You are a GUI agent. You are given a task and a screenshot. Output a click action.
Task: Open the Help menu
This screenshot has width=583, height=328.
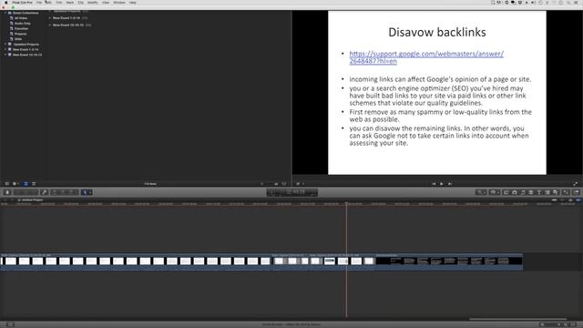tap(133, 3)
